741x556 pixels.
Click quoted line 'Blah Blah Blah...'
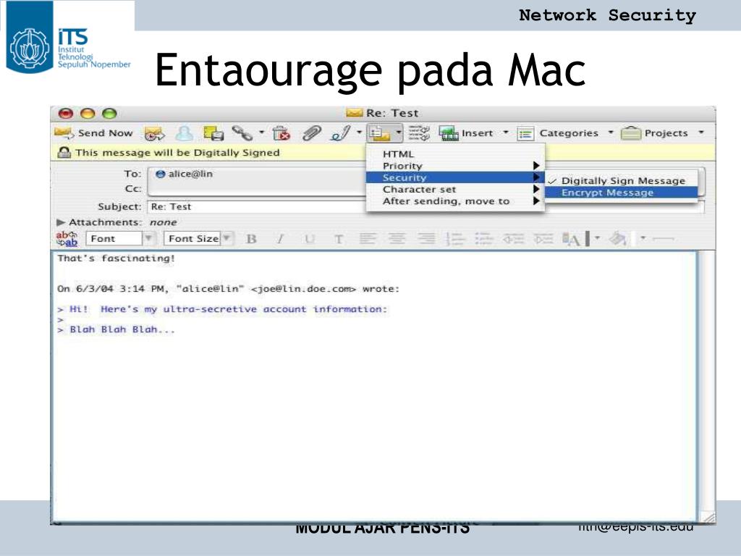(122, 329)
